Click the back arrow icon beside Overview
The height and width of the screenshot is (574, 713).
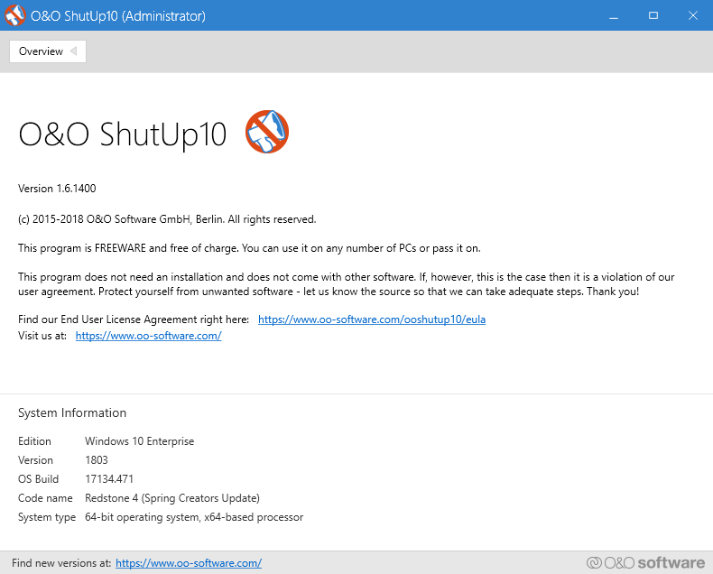(74, 51)
